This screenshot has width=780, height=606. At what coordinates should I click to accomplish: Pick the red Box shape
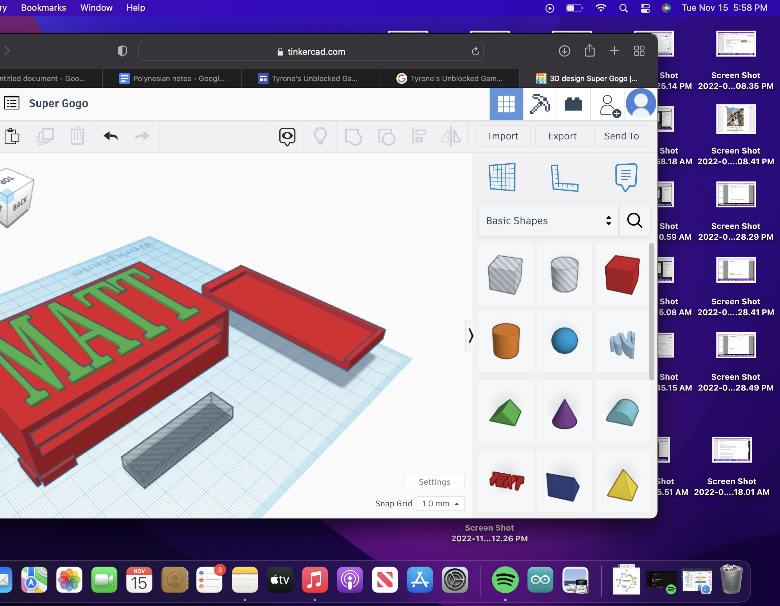(622, 274)
